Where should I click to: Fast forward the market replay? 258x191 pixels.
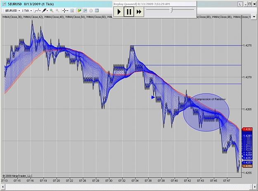point(139,12)
